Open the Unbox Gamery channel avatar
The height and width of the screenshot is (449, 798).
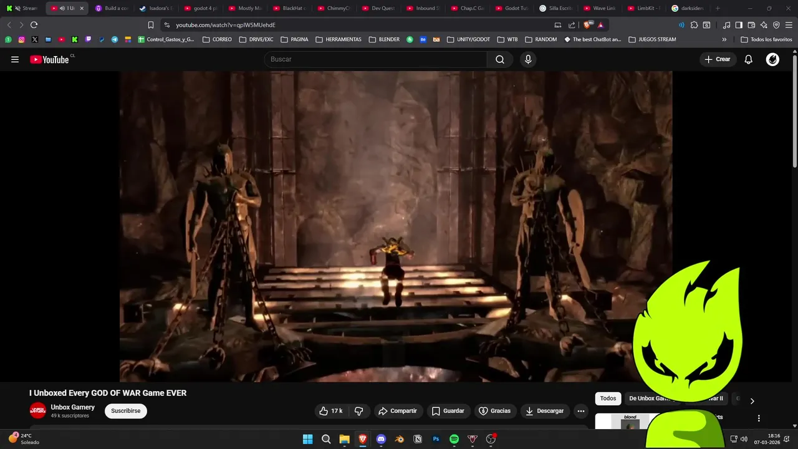point(37,410)
